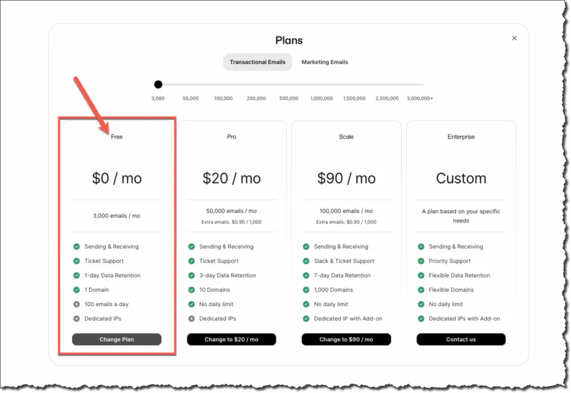The width and height of the screenshot is (571, 393).
Task: Select the 500,000 emails slider mark
Action: pyautogui.click(x=289, y=98)
